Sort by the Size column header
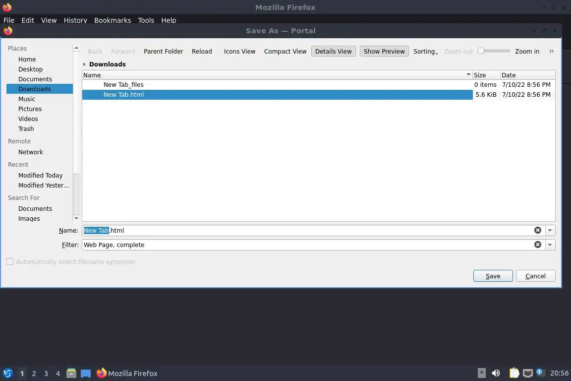The image size is (571, 381). (x=486, y=75)
